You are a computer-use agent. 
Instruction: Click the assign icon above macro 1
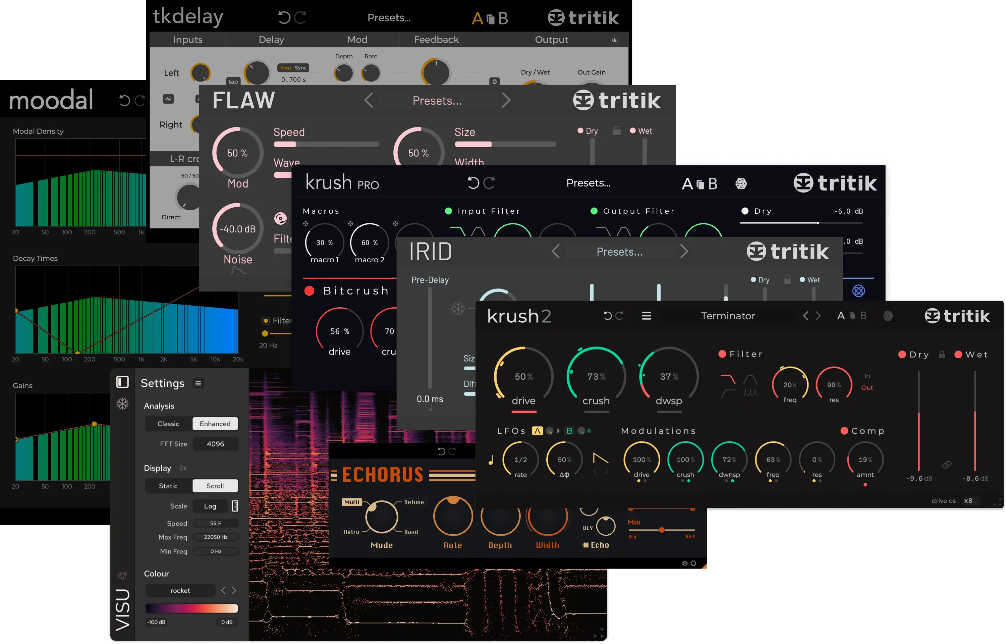click(x=305, y=224)
